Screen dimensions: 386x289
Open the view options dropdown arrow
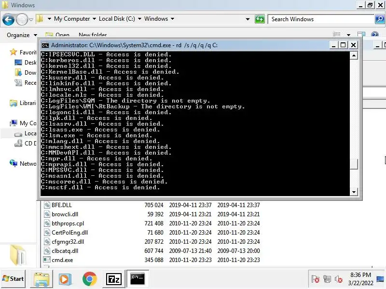pyautogui.click(x=348, y=35)
